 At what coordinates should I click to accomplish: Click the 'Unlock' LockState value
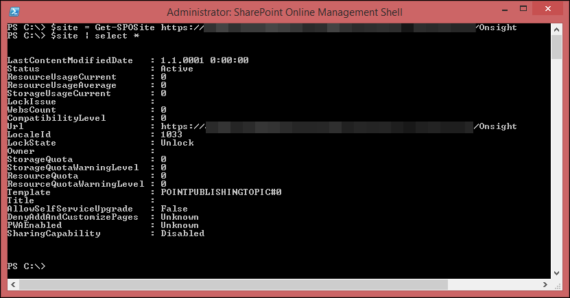177,143
